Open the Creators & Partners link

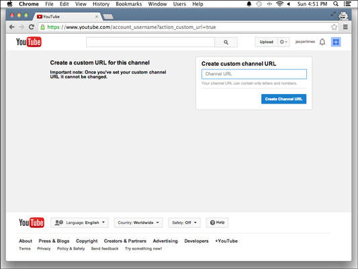(x=125, y=241)
